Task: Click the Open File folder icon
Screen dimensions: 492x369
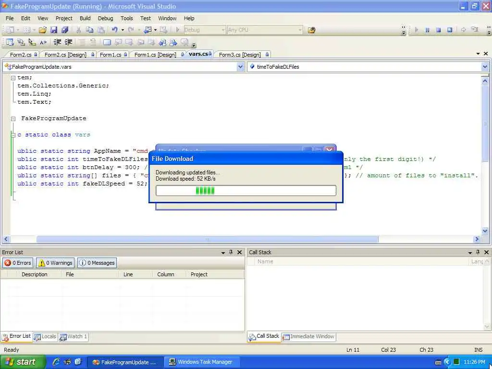Action: click(43, 30)
